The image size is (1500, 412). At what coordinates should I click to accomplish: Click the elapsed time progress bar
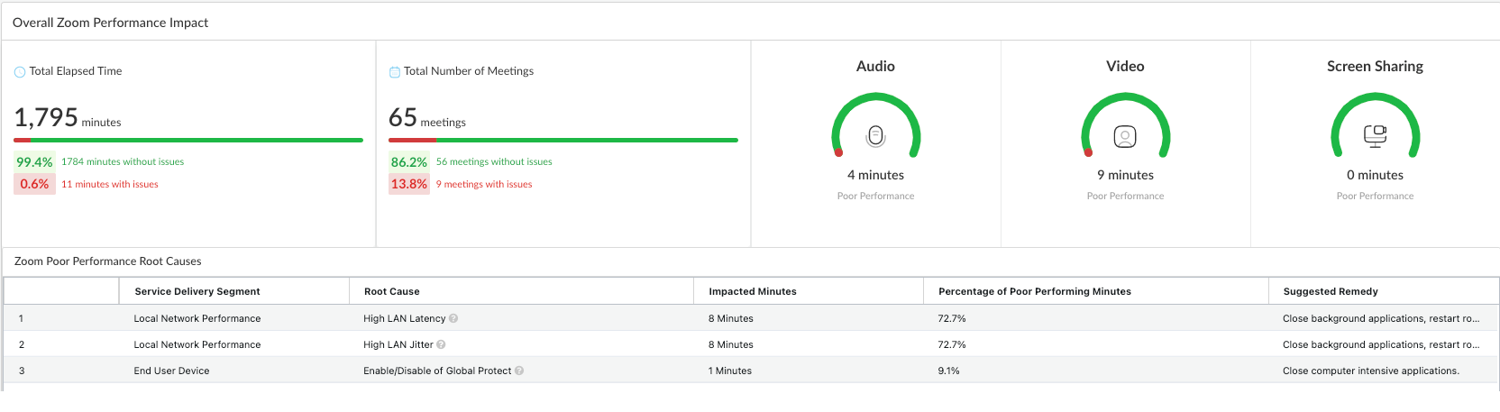(188, 141)
